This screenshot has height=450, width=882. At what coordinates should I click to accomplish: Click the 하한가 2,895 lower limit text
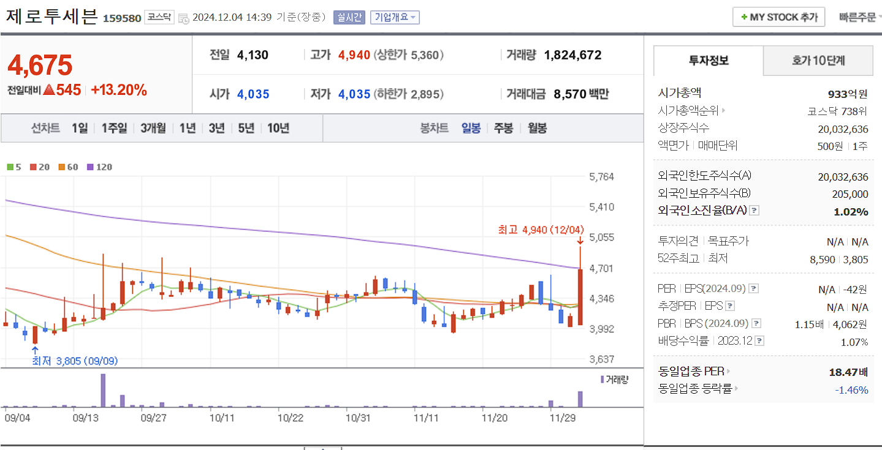click(409, 94)
